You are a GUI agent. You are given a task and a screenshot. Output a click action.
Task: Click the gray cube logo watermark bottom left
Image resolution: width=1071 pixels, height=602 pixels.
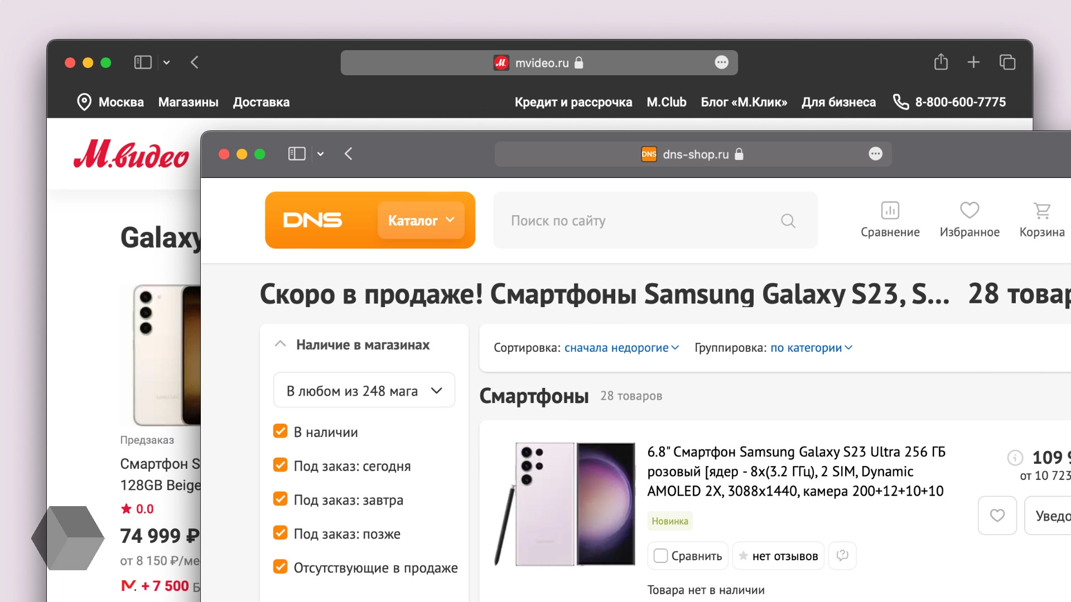67,538
